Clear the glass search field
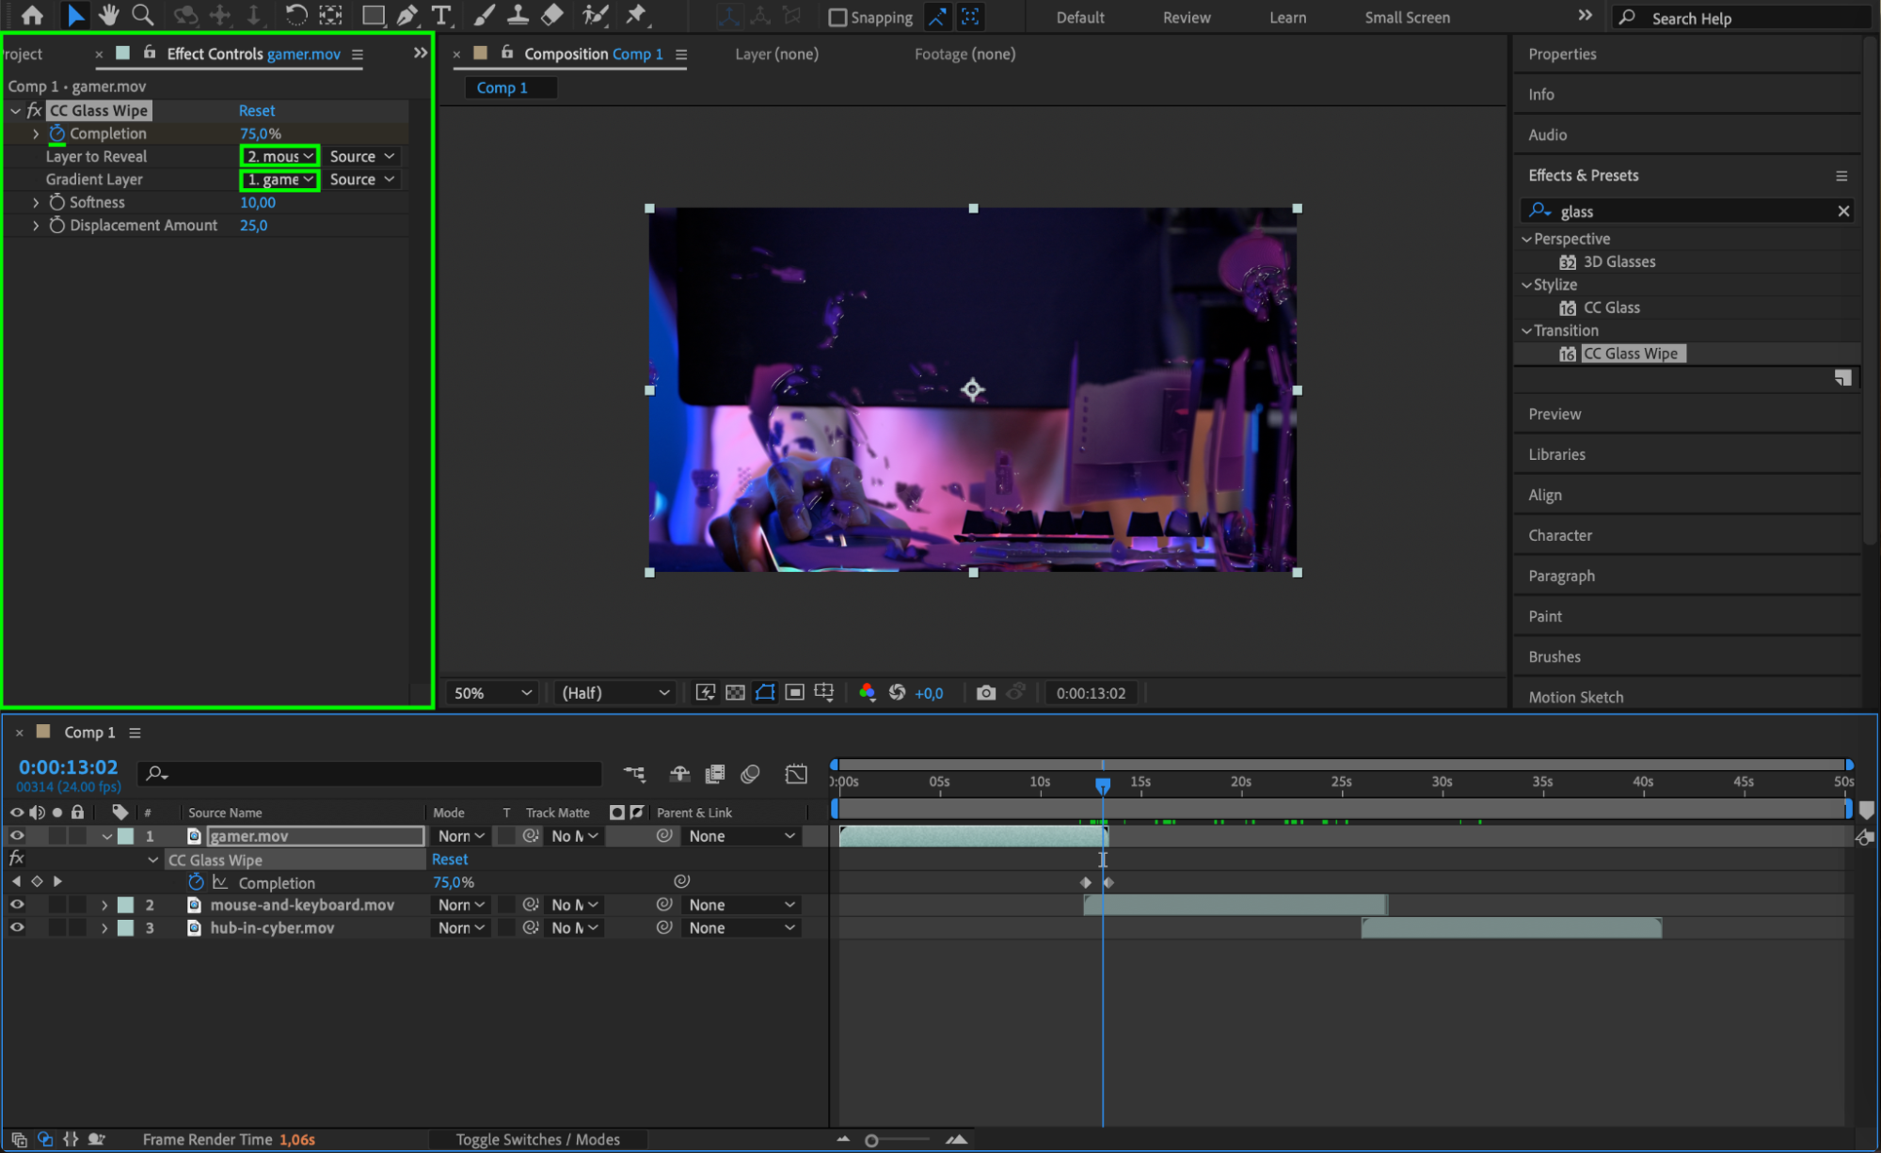Viewport: 1881px width, 1153px height. click(1843, 212)
